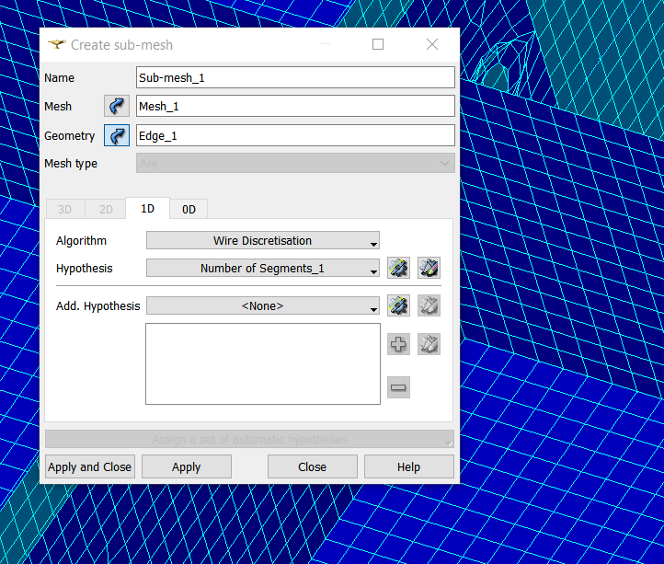This screenshot has width=664, height=564.
Task: Expand the Hypothesis dropdown list
Action: click(x=263, y=269)
